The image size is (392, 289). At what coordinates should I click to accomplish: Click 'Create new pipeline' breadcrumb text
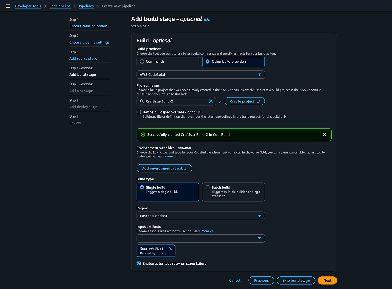[118, 6]
